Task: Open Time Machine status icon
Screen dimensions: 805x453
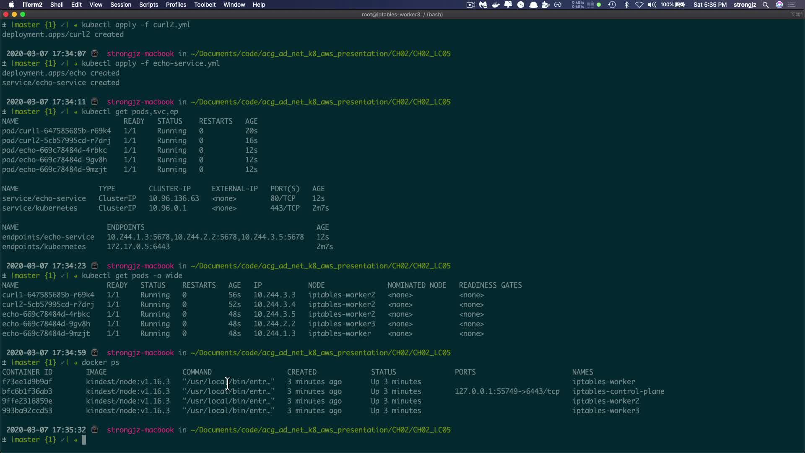Action: (x=612, y=5)
